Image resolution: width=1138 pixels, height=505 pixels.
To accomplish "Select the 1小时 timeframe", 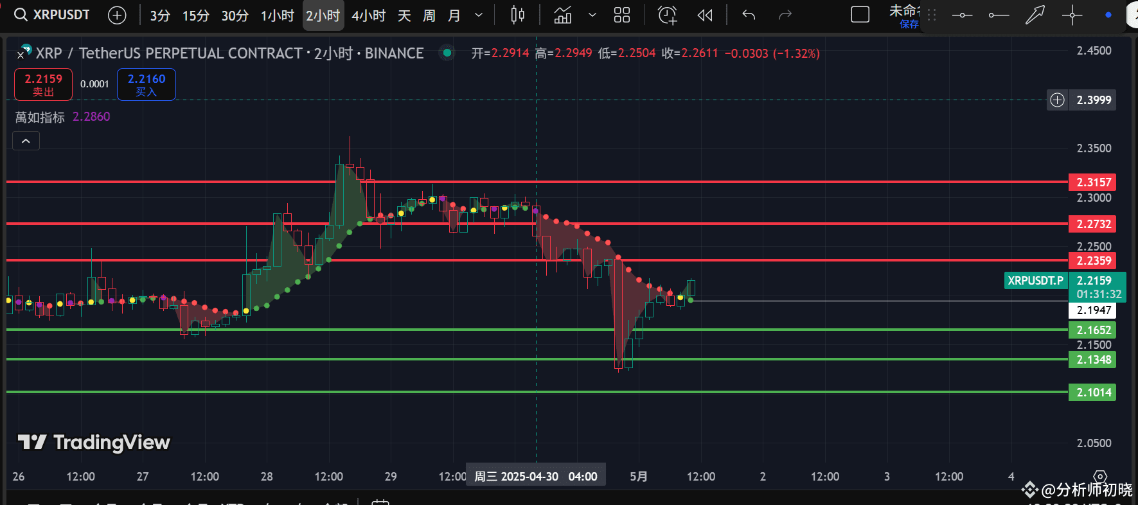I will tap(278, 15).
